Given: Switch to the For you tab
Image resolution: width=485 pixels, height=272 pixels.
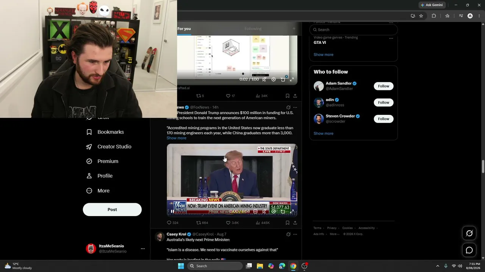Looking at the screenshot, I should (184, 29).
